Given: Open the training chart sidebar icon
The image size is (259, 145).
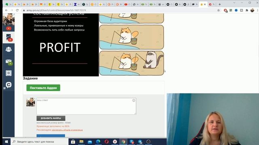Looking at the screenshot, I should coord(8,37).
